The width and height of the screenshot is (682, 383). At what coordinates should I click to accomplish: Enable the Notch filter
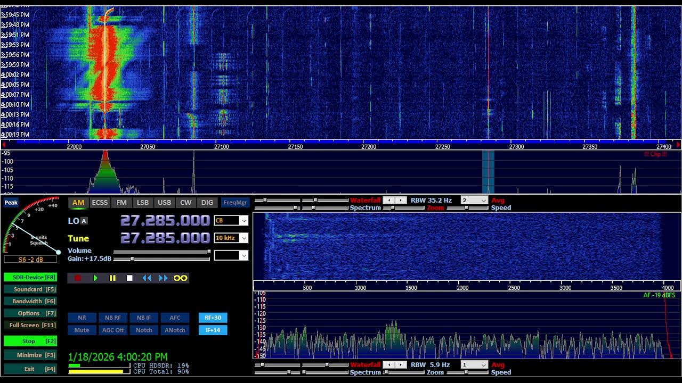coord(144,330)
